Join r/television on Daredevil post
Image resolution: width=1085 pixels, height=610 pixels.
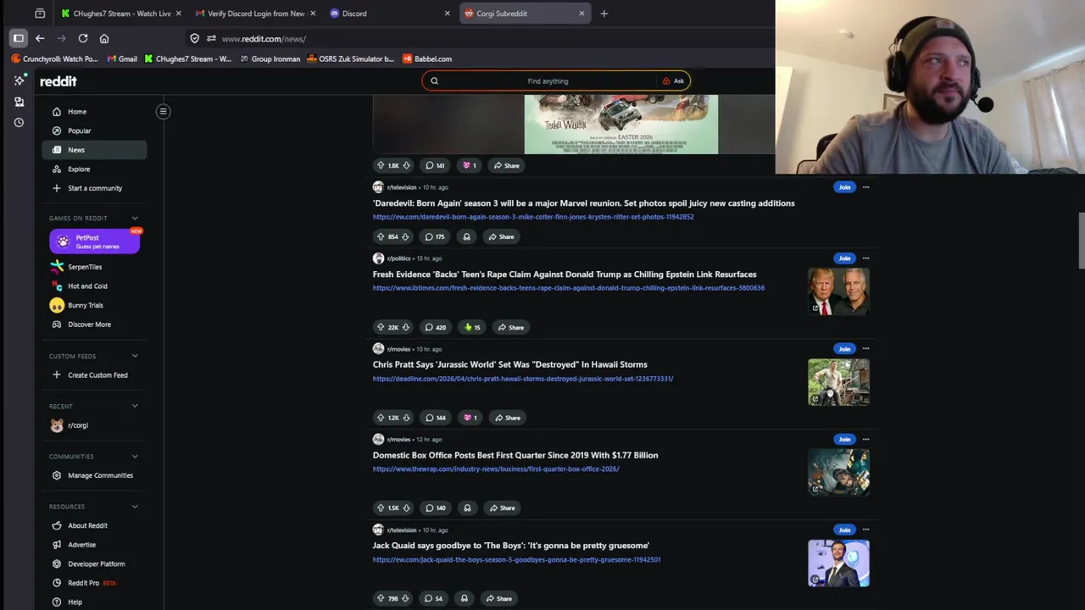(843, 187)
